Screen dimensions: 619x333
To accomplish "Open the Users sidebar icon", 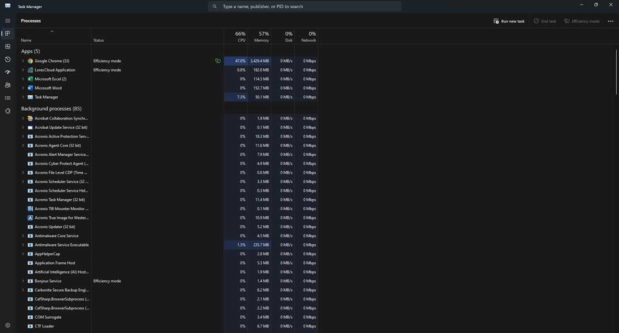I will [8, 85].
